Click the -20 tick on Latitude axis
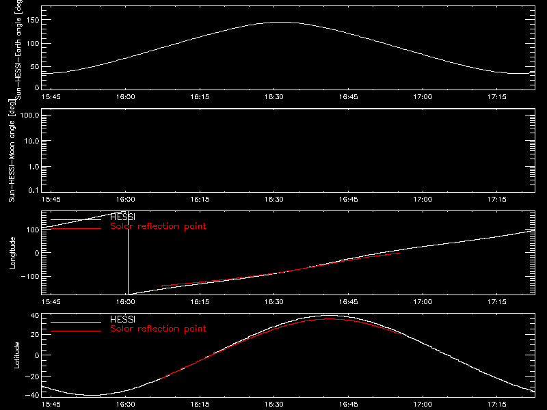Screen dimensions: 547x410 [x=32, y=377]
